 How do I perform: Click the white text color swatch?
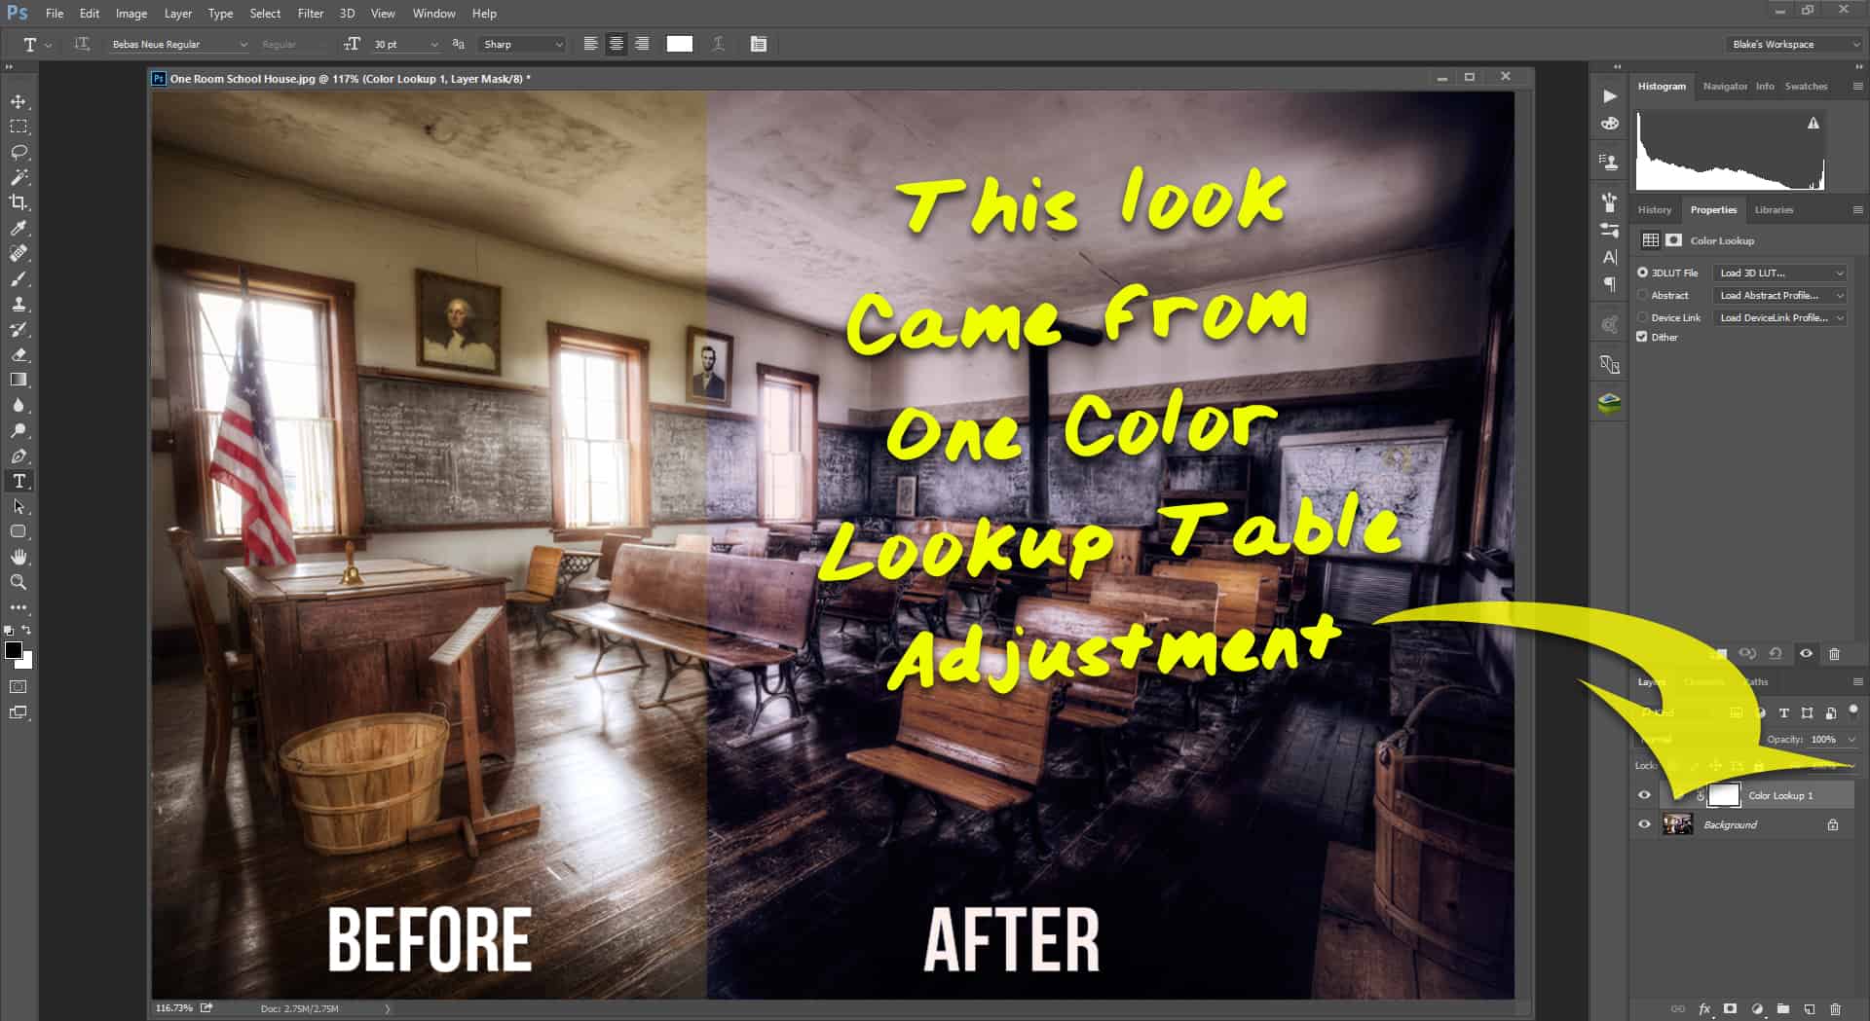679,44
